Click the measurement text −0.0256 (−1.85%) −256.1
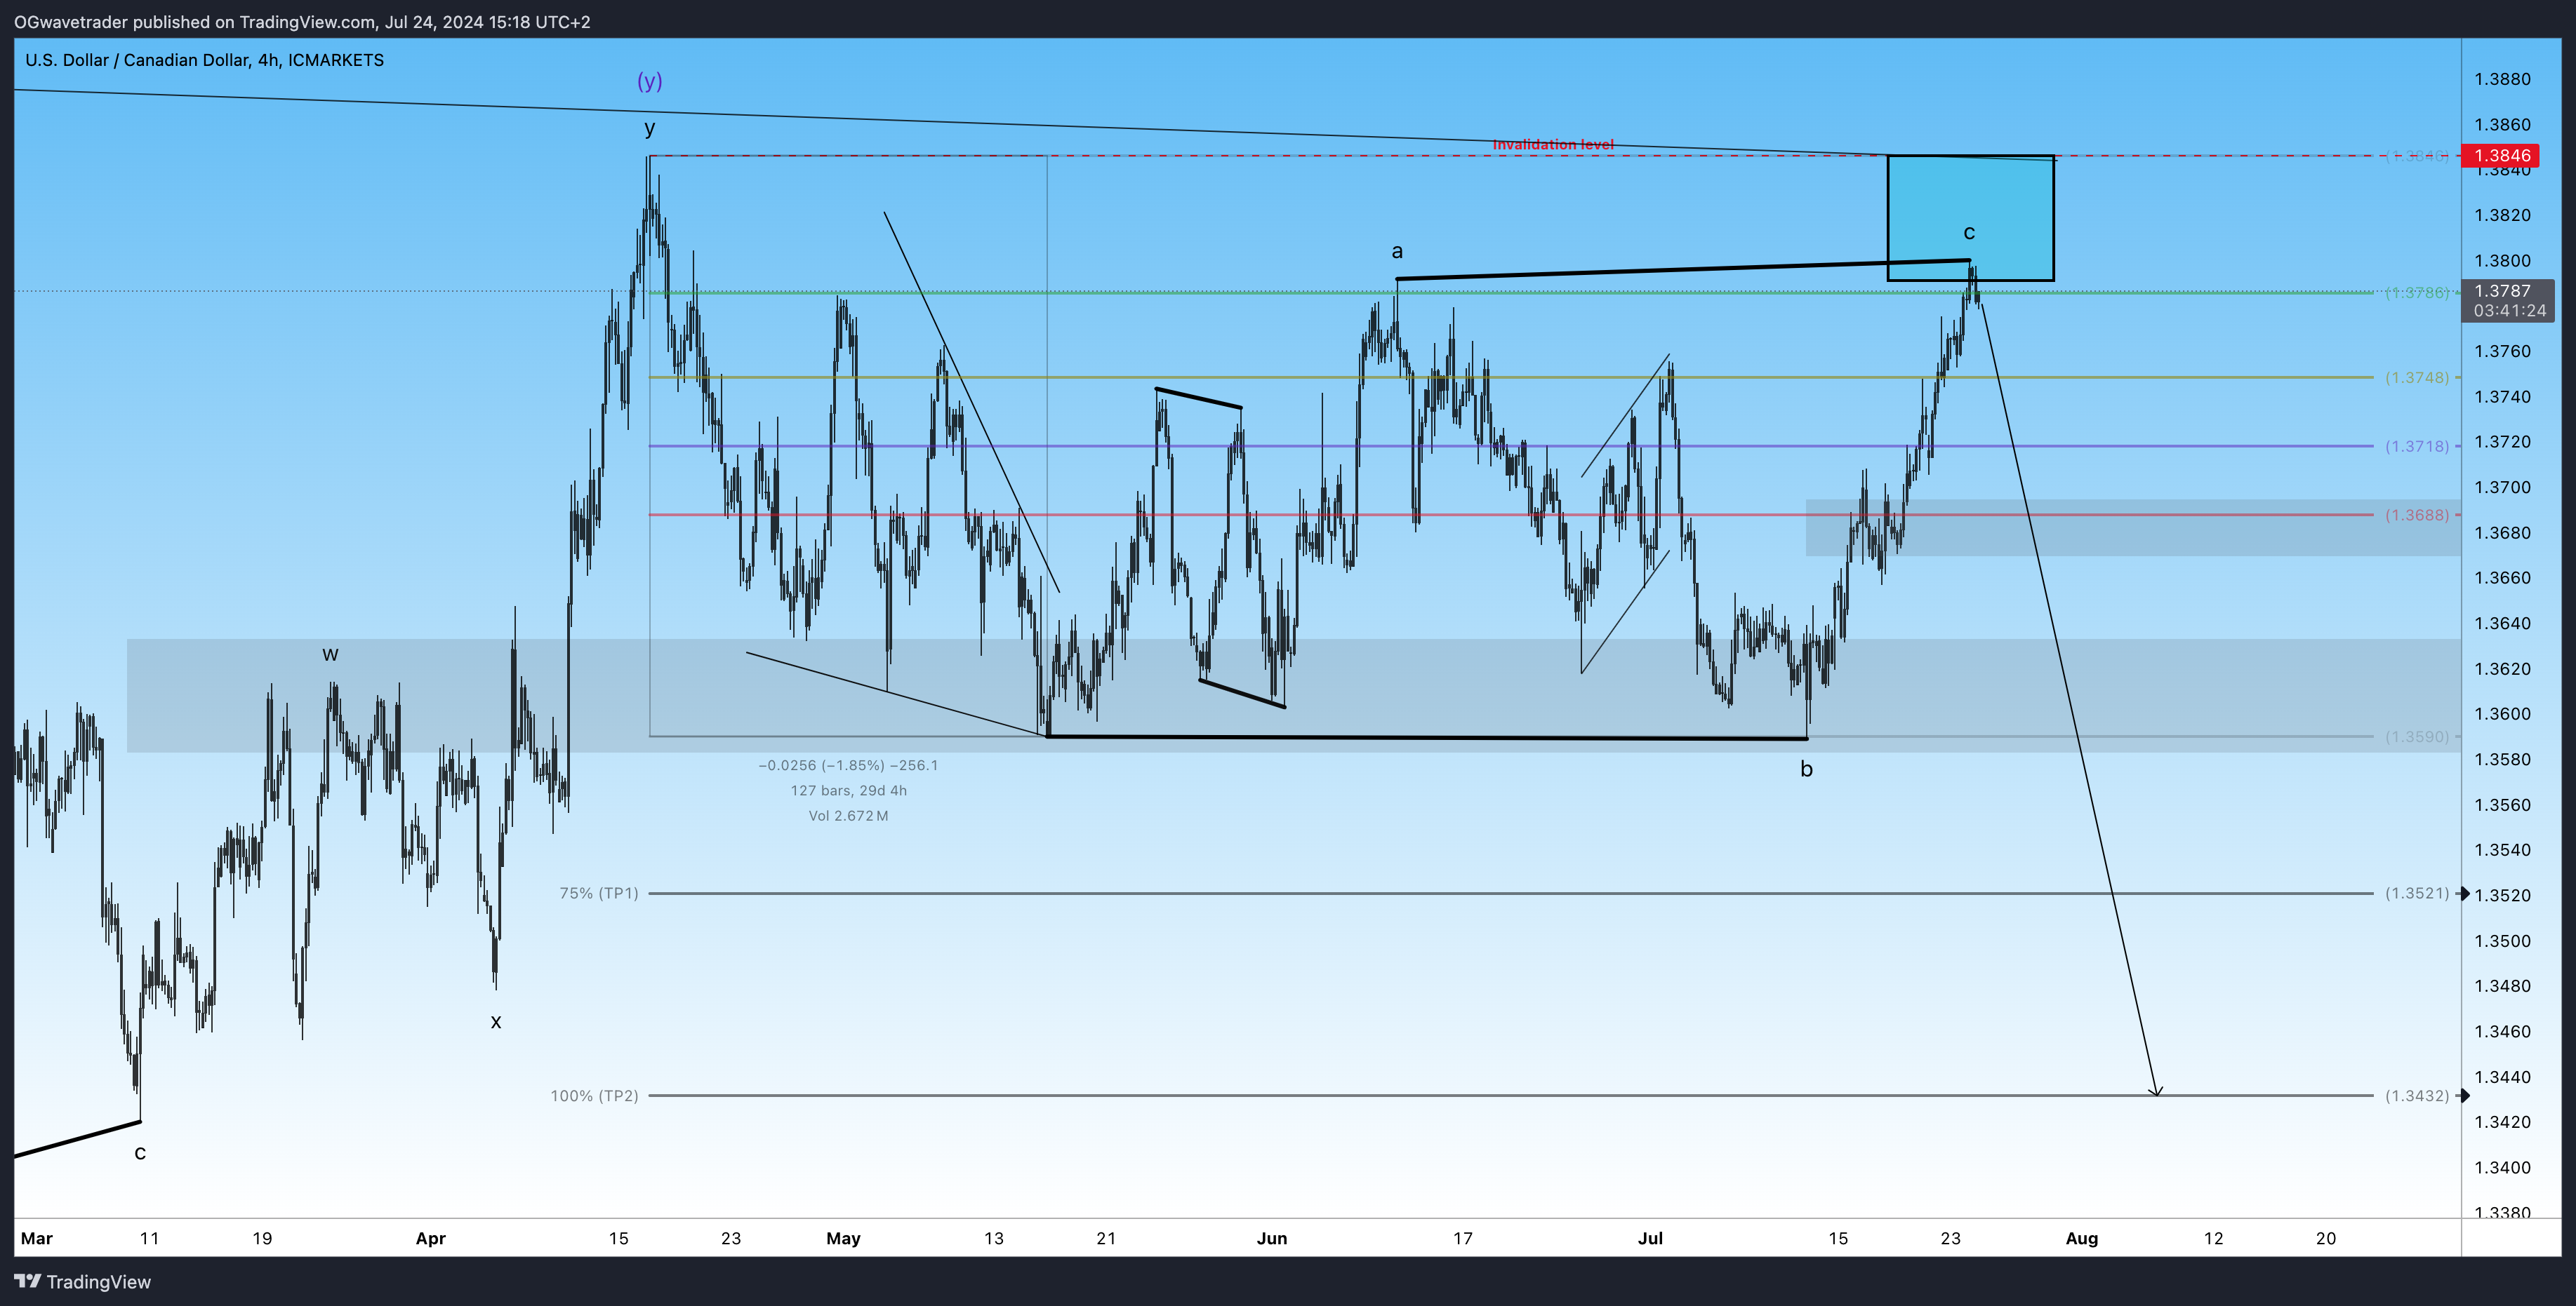Viewport: 2576px width, 1306px height. pyautogui.click(x=848, y=765)
